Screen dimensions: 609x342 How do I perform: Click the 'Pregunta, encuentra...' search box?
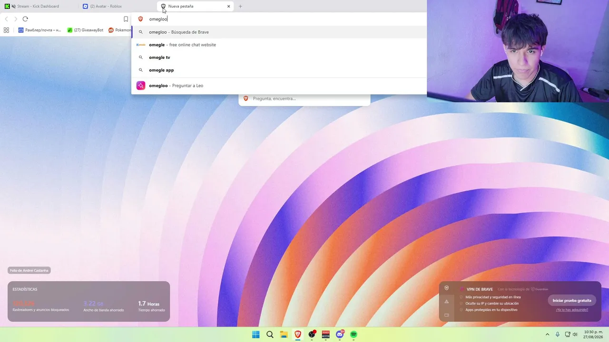[x=304, y=98]
